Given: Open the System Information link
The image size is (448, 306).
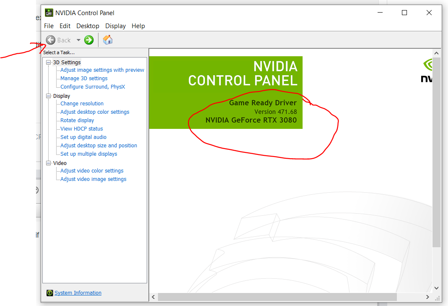Looking at the screenshot, I should [78, 293].
